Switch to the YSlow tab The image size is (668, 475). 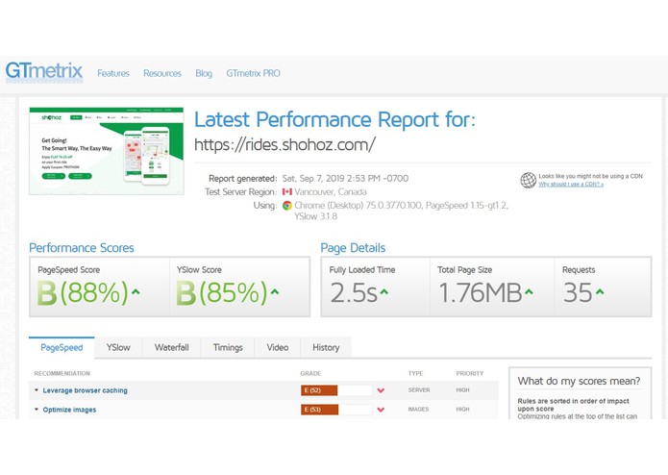pyautogui.click(x=118, y=348)
